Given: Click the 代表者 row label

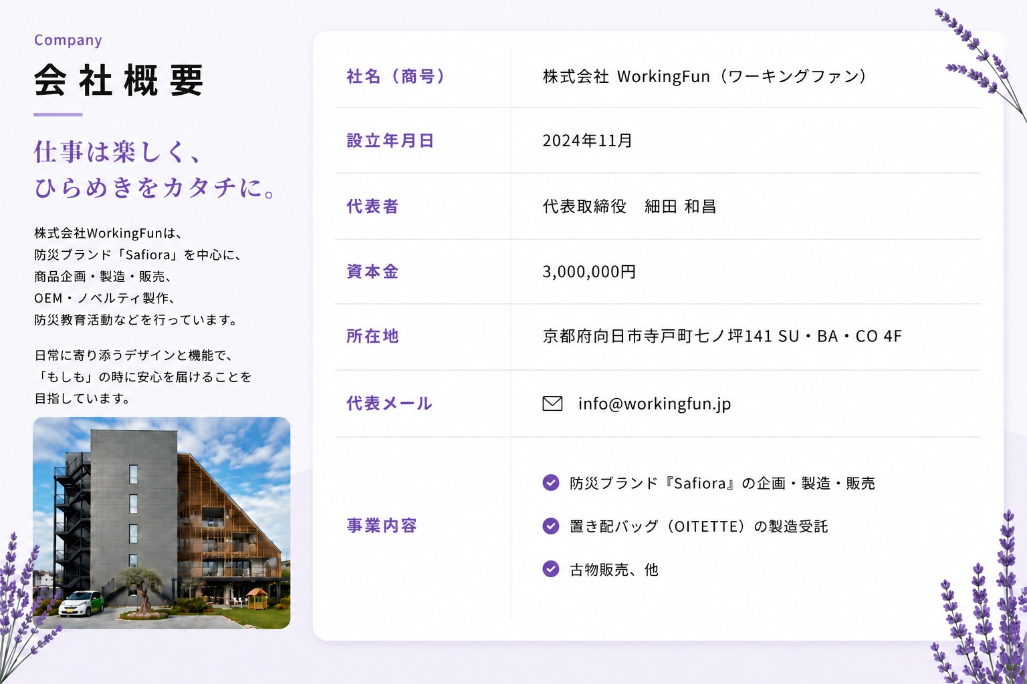Looking at the screenshot, I should 372,206.
